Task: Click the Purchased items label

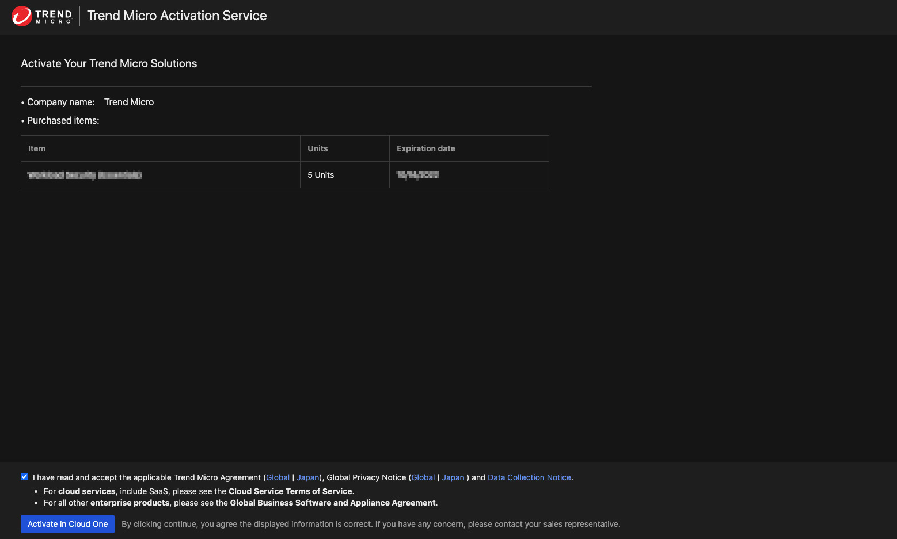Action: pos(63,120)
